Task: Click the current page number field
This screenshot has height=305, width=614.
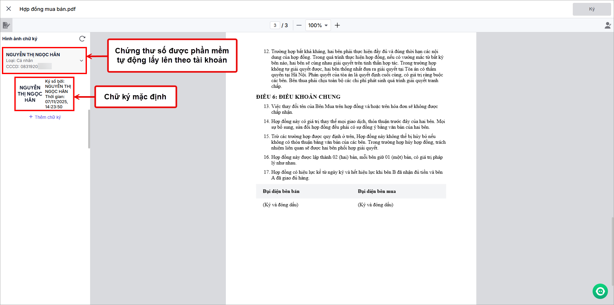Action: [275, 25]
